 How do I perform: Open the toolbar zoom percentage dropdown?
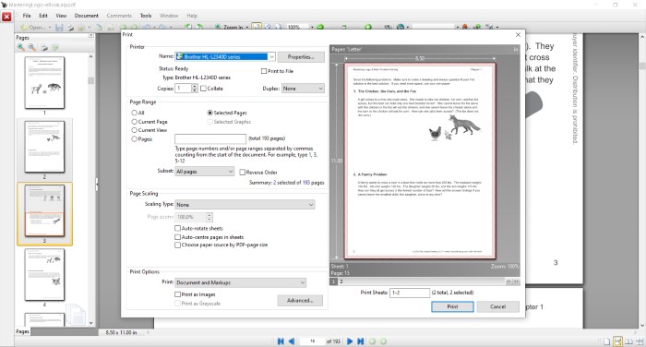pyautogui.click(x=312, y=27)
